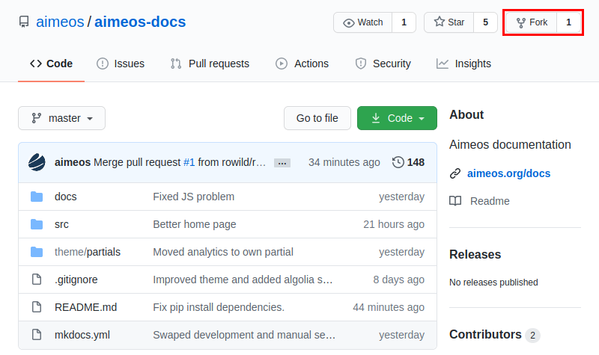Expand the commit message ellipsis
The width and height of the screenshot is (599, 355).
click(x=282, y=163)
